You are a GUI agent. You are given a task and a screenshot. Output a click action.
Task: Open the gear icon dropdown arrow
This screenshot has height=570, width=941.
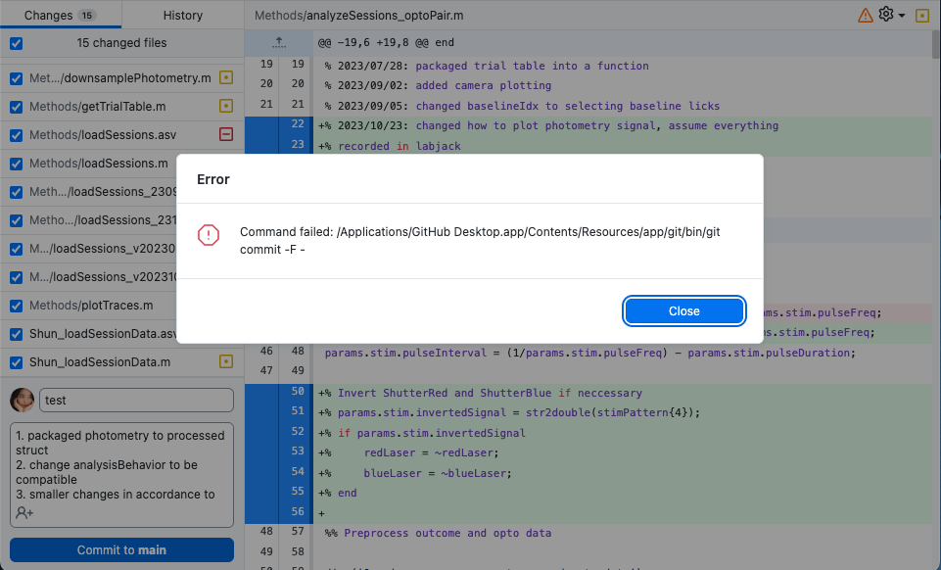pos(901,15)
